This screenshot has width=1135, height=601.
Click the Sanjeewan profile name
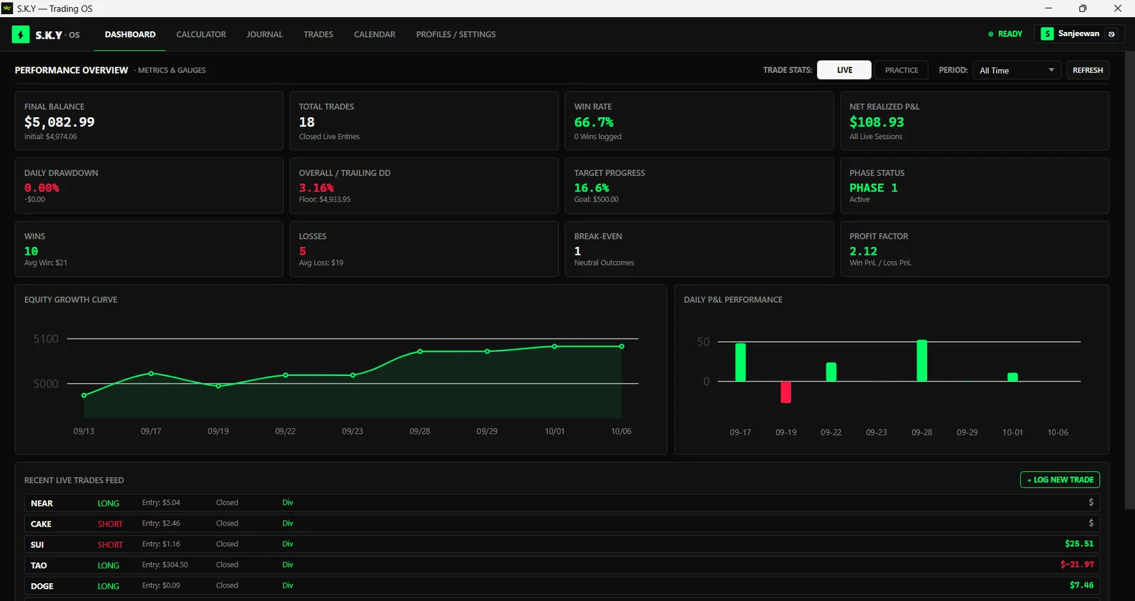[x=1078, y=34]
